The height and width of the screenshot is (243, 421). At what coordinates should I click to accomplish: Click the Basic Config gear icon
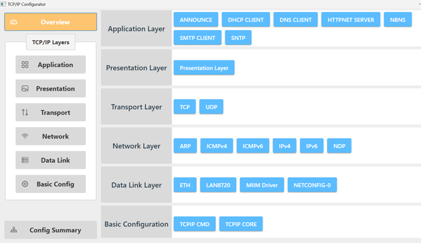click(x=25, y=184)
